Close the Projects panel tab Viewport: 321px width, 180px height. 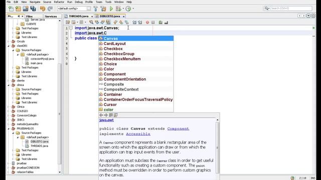23,16
